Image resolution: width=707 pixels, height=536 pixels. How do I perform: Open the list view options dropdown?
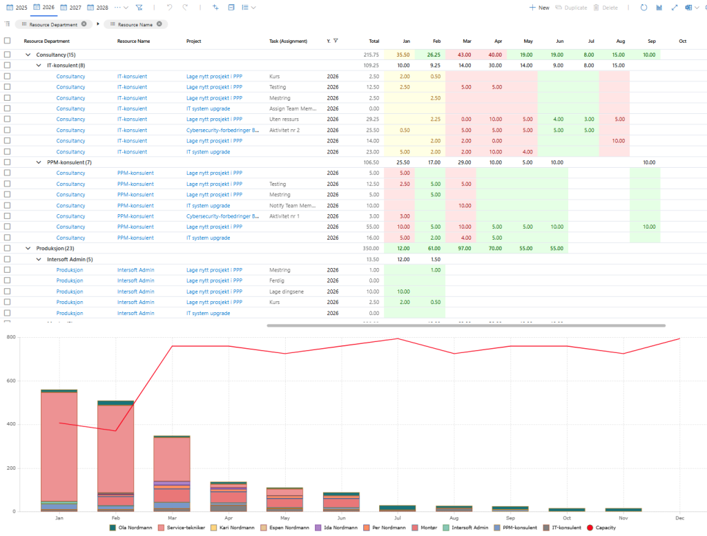coord(249,7)
